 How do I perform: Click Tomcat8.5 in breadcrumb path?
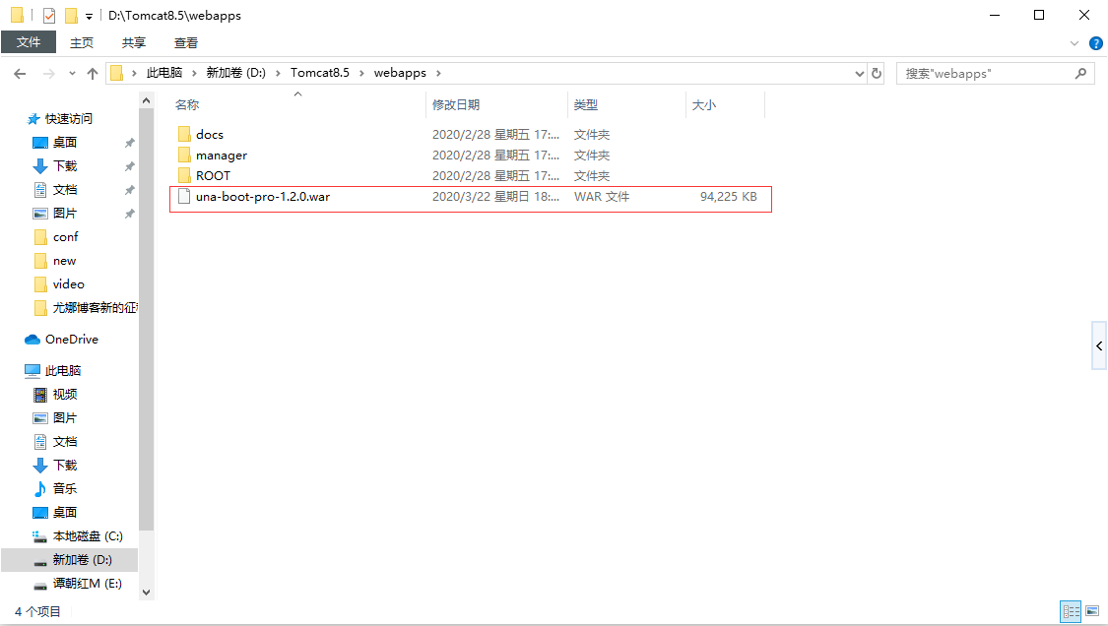[319, 73]
